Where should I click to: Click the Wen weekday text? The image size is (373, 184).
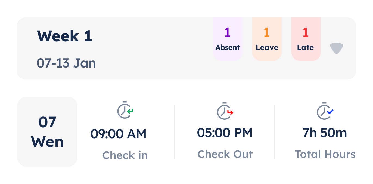pyautogui.click(x=47, y=142)
